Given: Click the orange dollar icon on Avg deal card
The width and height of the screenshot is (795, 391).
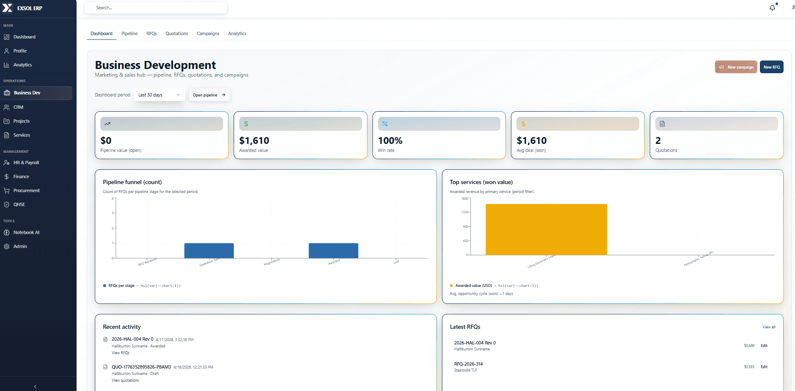Looking at the screenshot, I should pos(523,124).
